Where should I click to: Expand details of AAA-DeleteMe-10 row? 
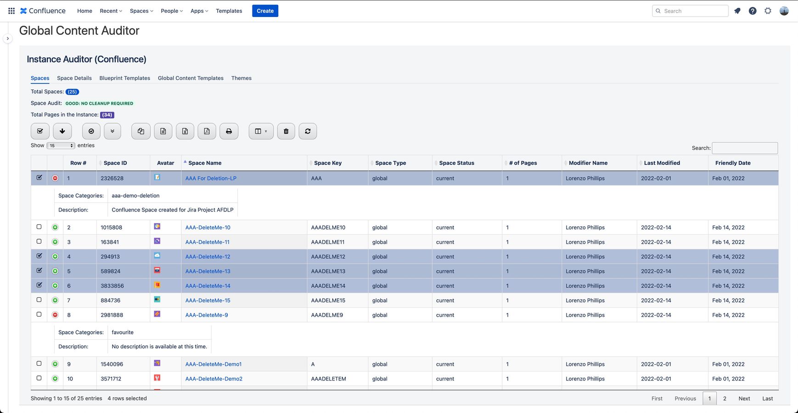click(x=55, y=227)
